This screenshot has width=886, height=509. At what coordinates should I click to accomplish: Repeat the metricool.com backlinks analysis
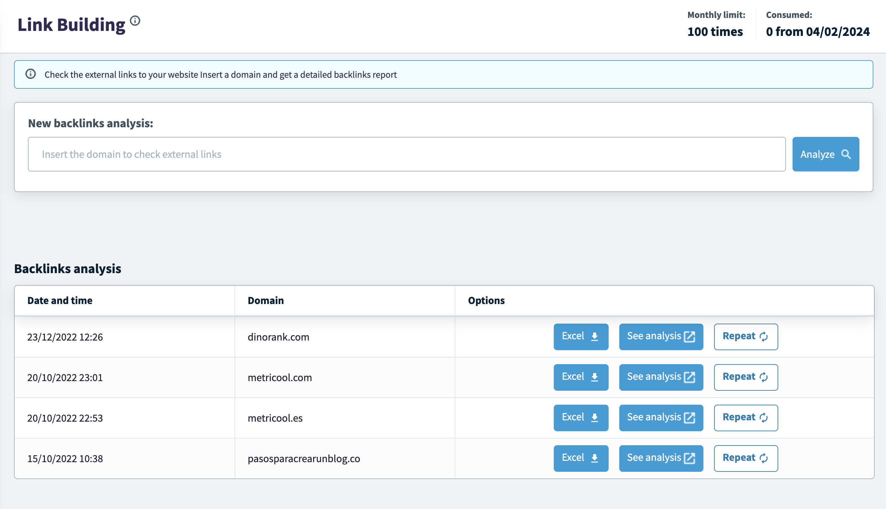click(x=745, y=377)
